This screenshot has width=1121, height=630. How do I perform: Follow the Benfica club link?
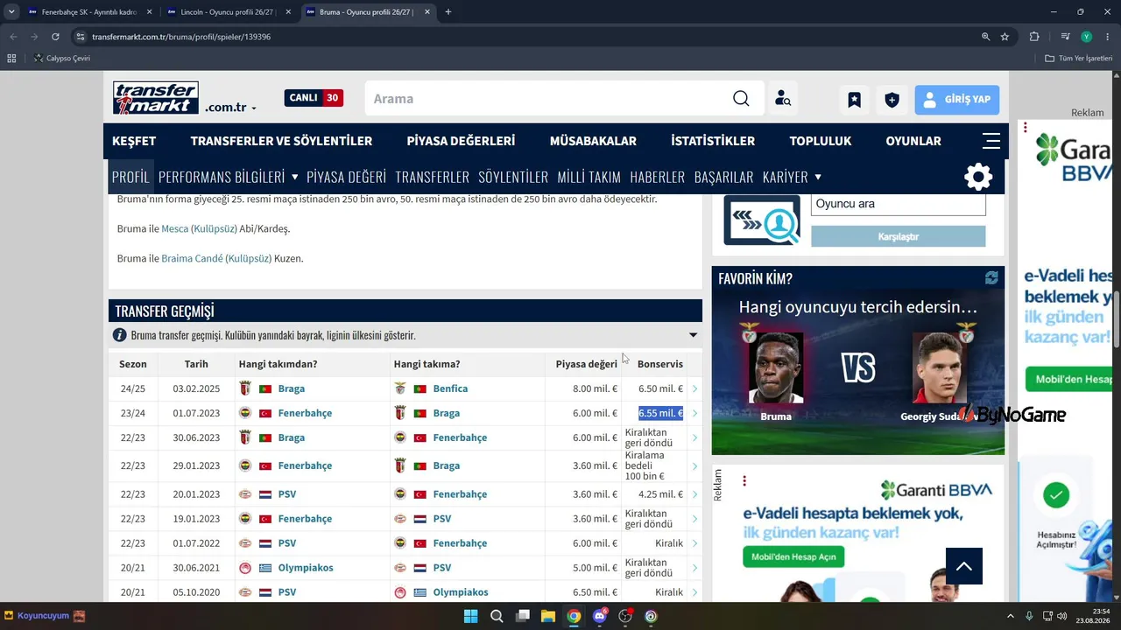point(450,388)
